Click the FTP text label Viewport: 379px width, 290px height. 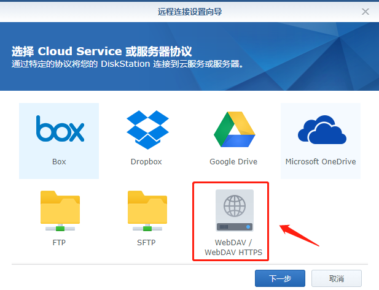[59, 242]
